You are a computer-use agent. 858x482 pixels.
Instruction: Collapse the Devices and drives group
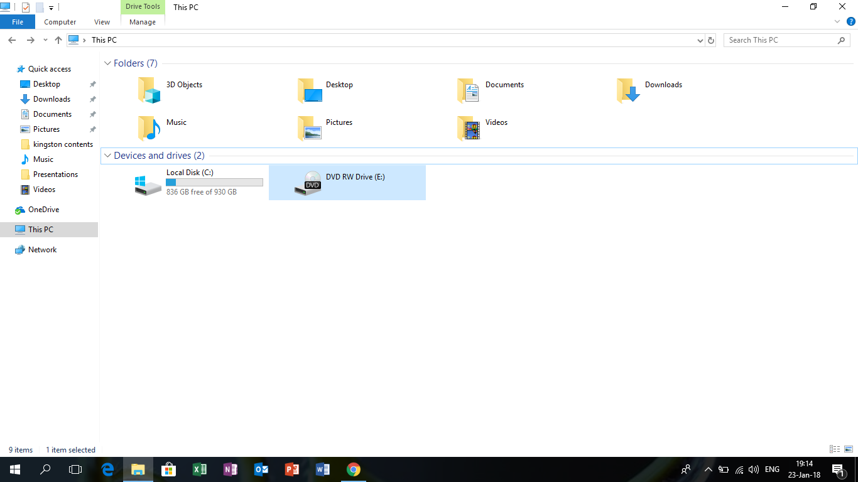108,156
